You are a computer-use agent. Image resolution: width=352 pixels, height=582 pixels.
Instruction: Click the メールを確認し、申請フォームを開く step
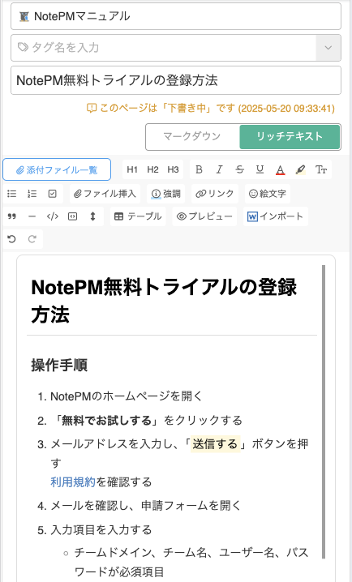(145, 506)
